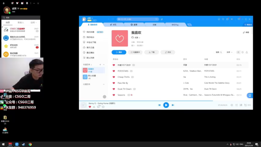Open 默认列表 in the Kugou sidebar
This screenshot has height=147, width=261.
click(90, 58)
